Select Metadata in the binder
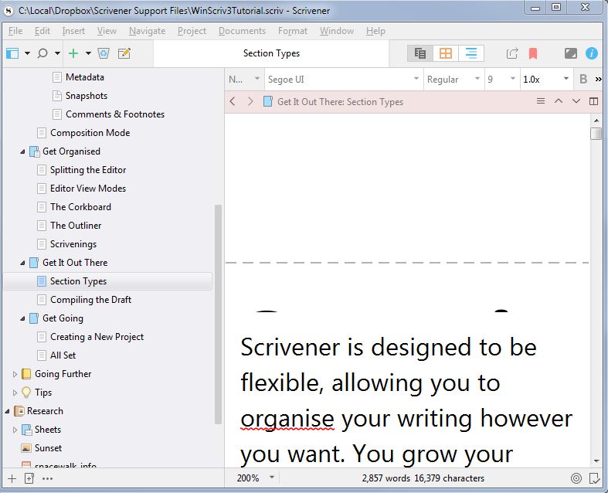This screenshot has width=608, height=493. click(x=84, y=76)
